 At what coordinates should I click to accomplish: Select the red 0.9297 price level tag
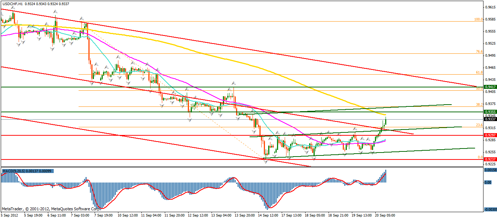(x=490, y=135)
